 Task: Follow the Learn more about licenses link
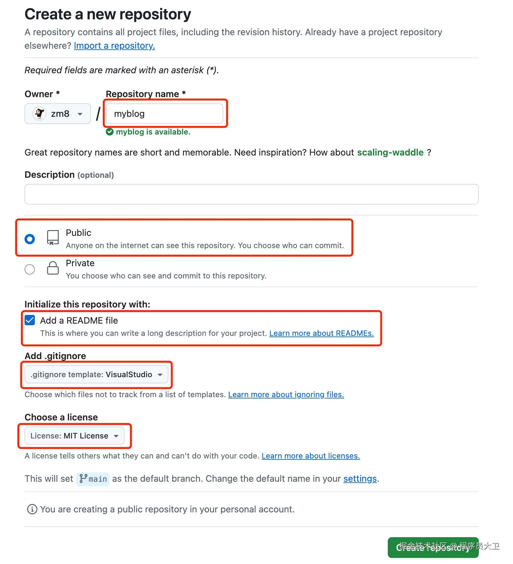pos(310,456)
